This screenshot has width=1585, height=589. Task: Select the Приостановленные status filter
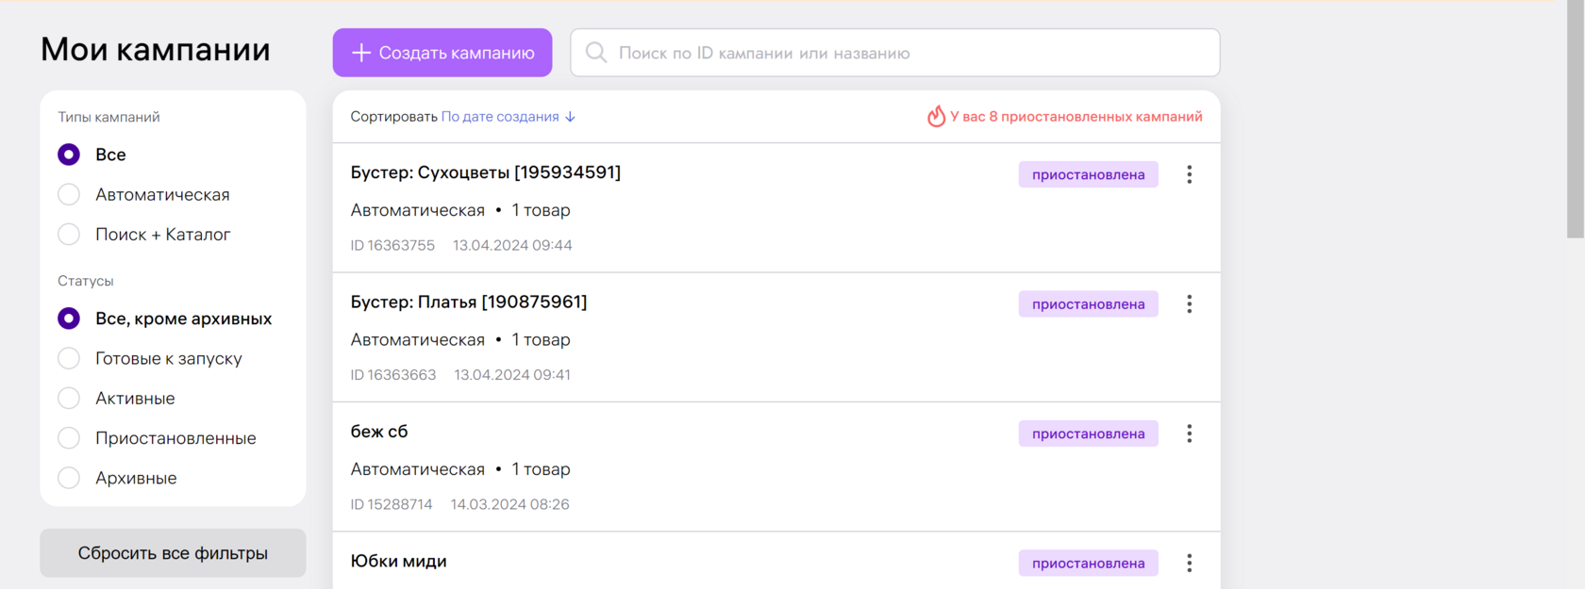point(69,438)
